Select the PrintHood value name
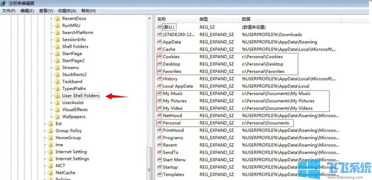Image resolution: width=372 pixels, height=180 pixels. tap(173, 130)
